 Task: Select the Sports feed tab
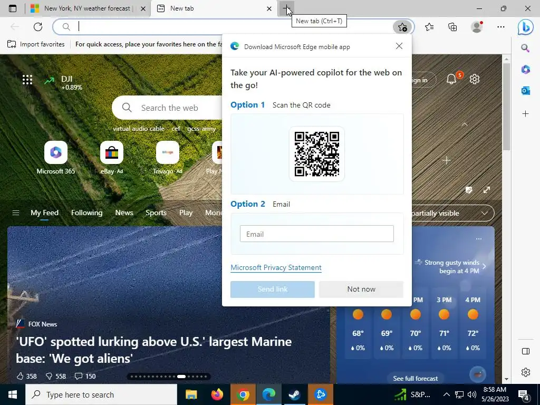pyautogui.click(x=156, y=213)
